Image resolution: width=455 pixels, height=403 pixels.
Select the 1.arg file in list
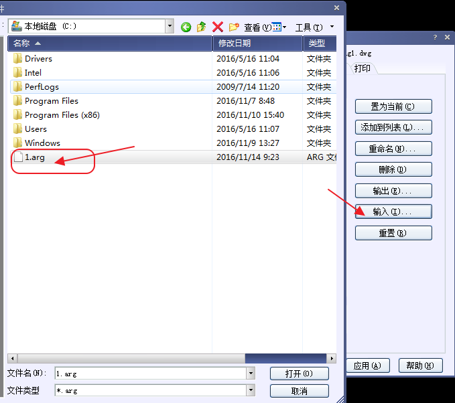tap(35, 157)
